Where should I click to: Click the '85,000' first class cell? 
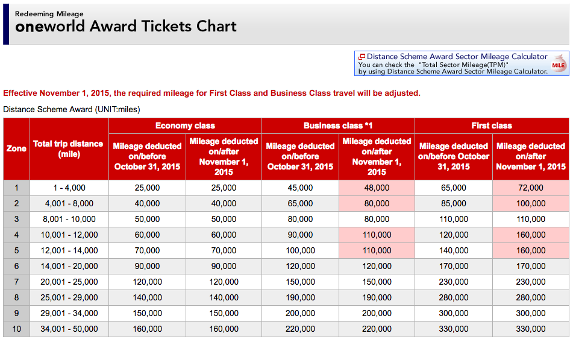pos(454,204)
